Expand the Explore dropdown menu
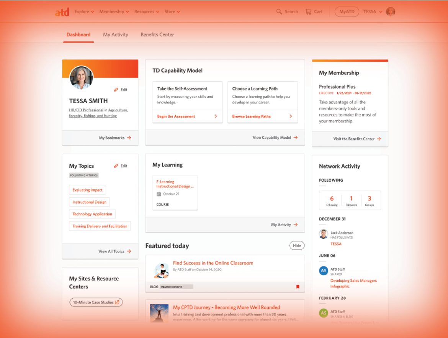This screenshot has height=338, width=448. tap(84, 12)
